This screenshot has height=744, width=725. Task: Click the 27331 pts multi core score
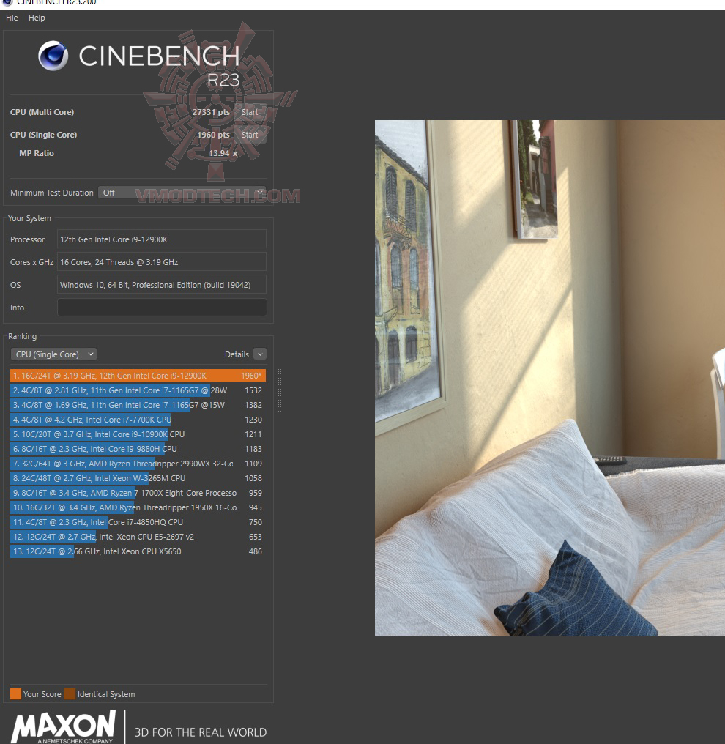coord(211,112)
